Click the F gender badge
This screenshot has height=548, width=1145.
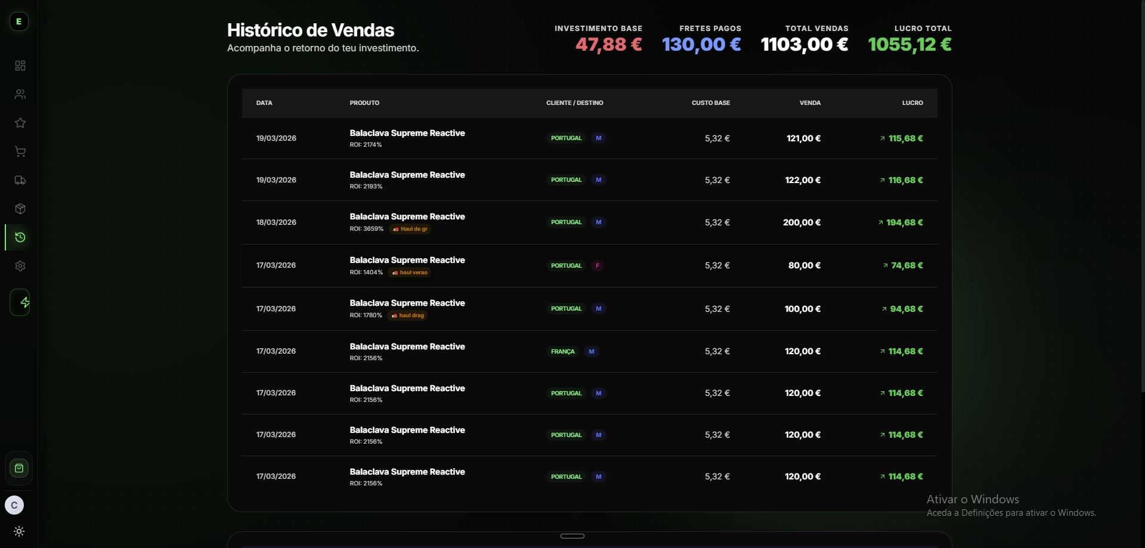tap(598, 266)
